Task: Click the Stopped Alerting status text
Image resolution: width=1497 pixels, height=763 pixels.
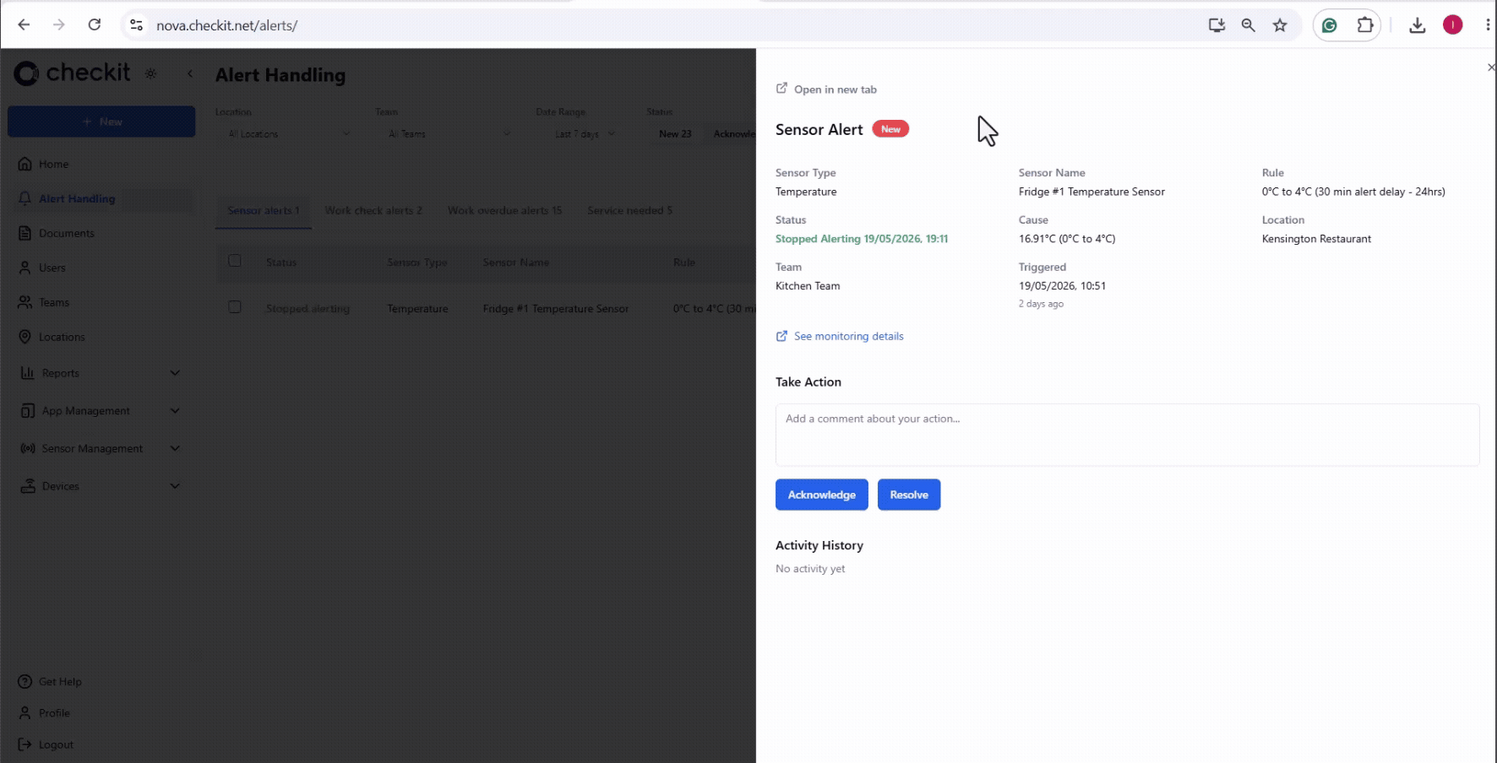Action: point(862,239)
